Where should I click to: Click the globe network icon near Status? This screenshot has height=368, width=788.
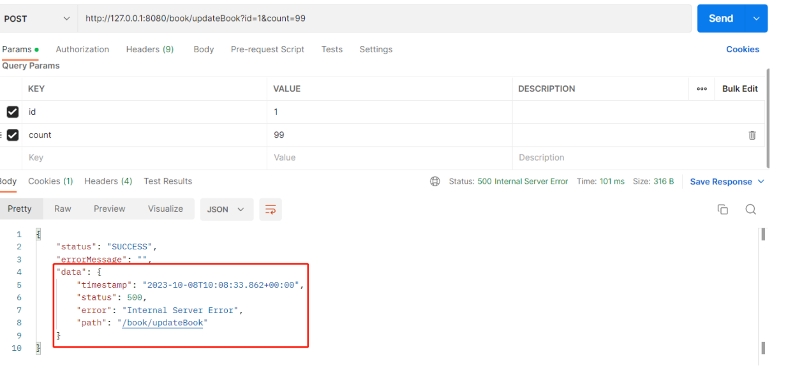click(x=435, y=181)
